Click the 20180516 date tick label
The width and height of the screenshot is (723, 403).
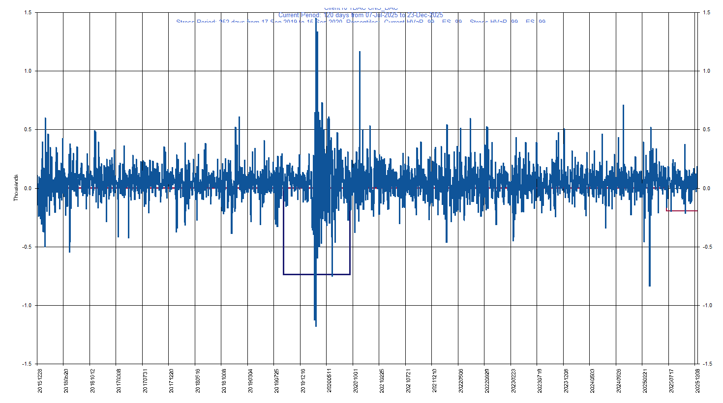click(x=198, y=381)
